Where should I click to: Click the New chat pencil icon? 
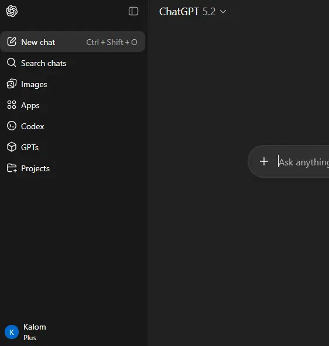(12, 41)
